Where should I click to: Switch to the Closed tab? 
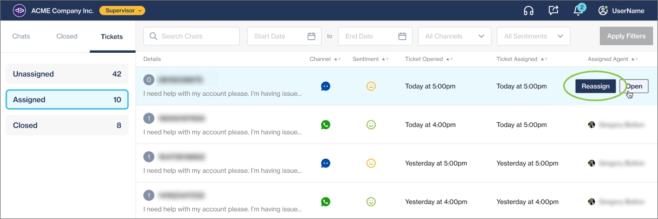click(67, 37)
